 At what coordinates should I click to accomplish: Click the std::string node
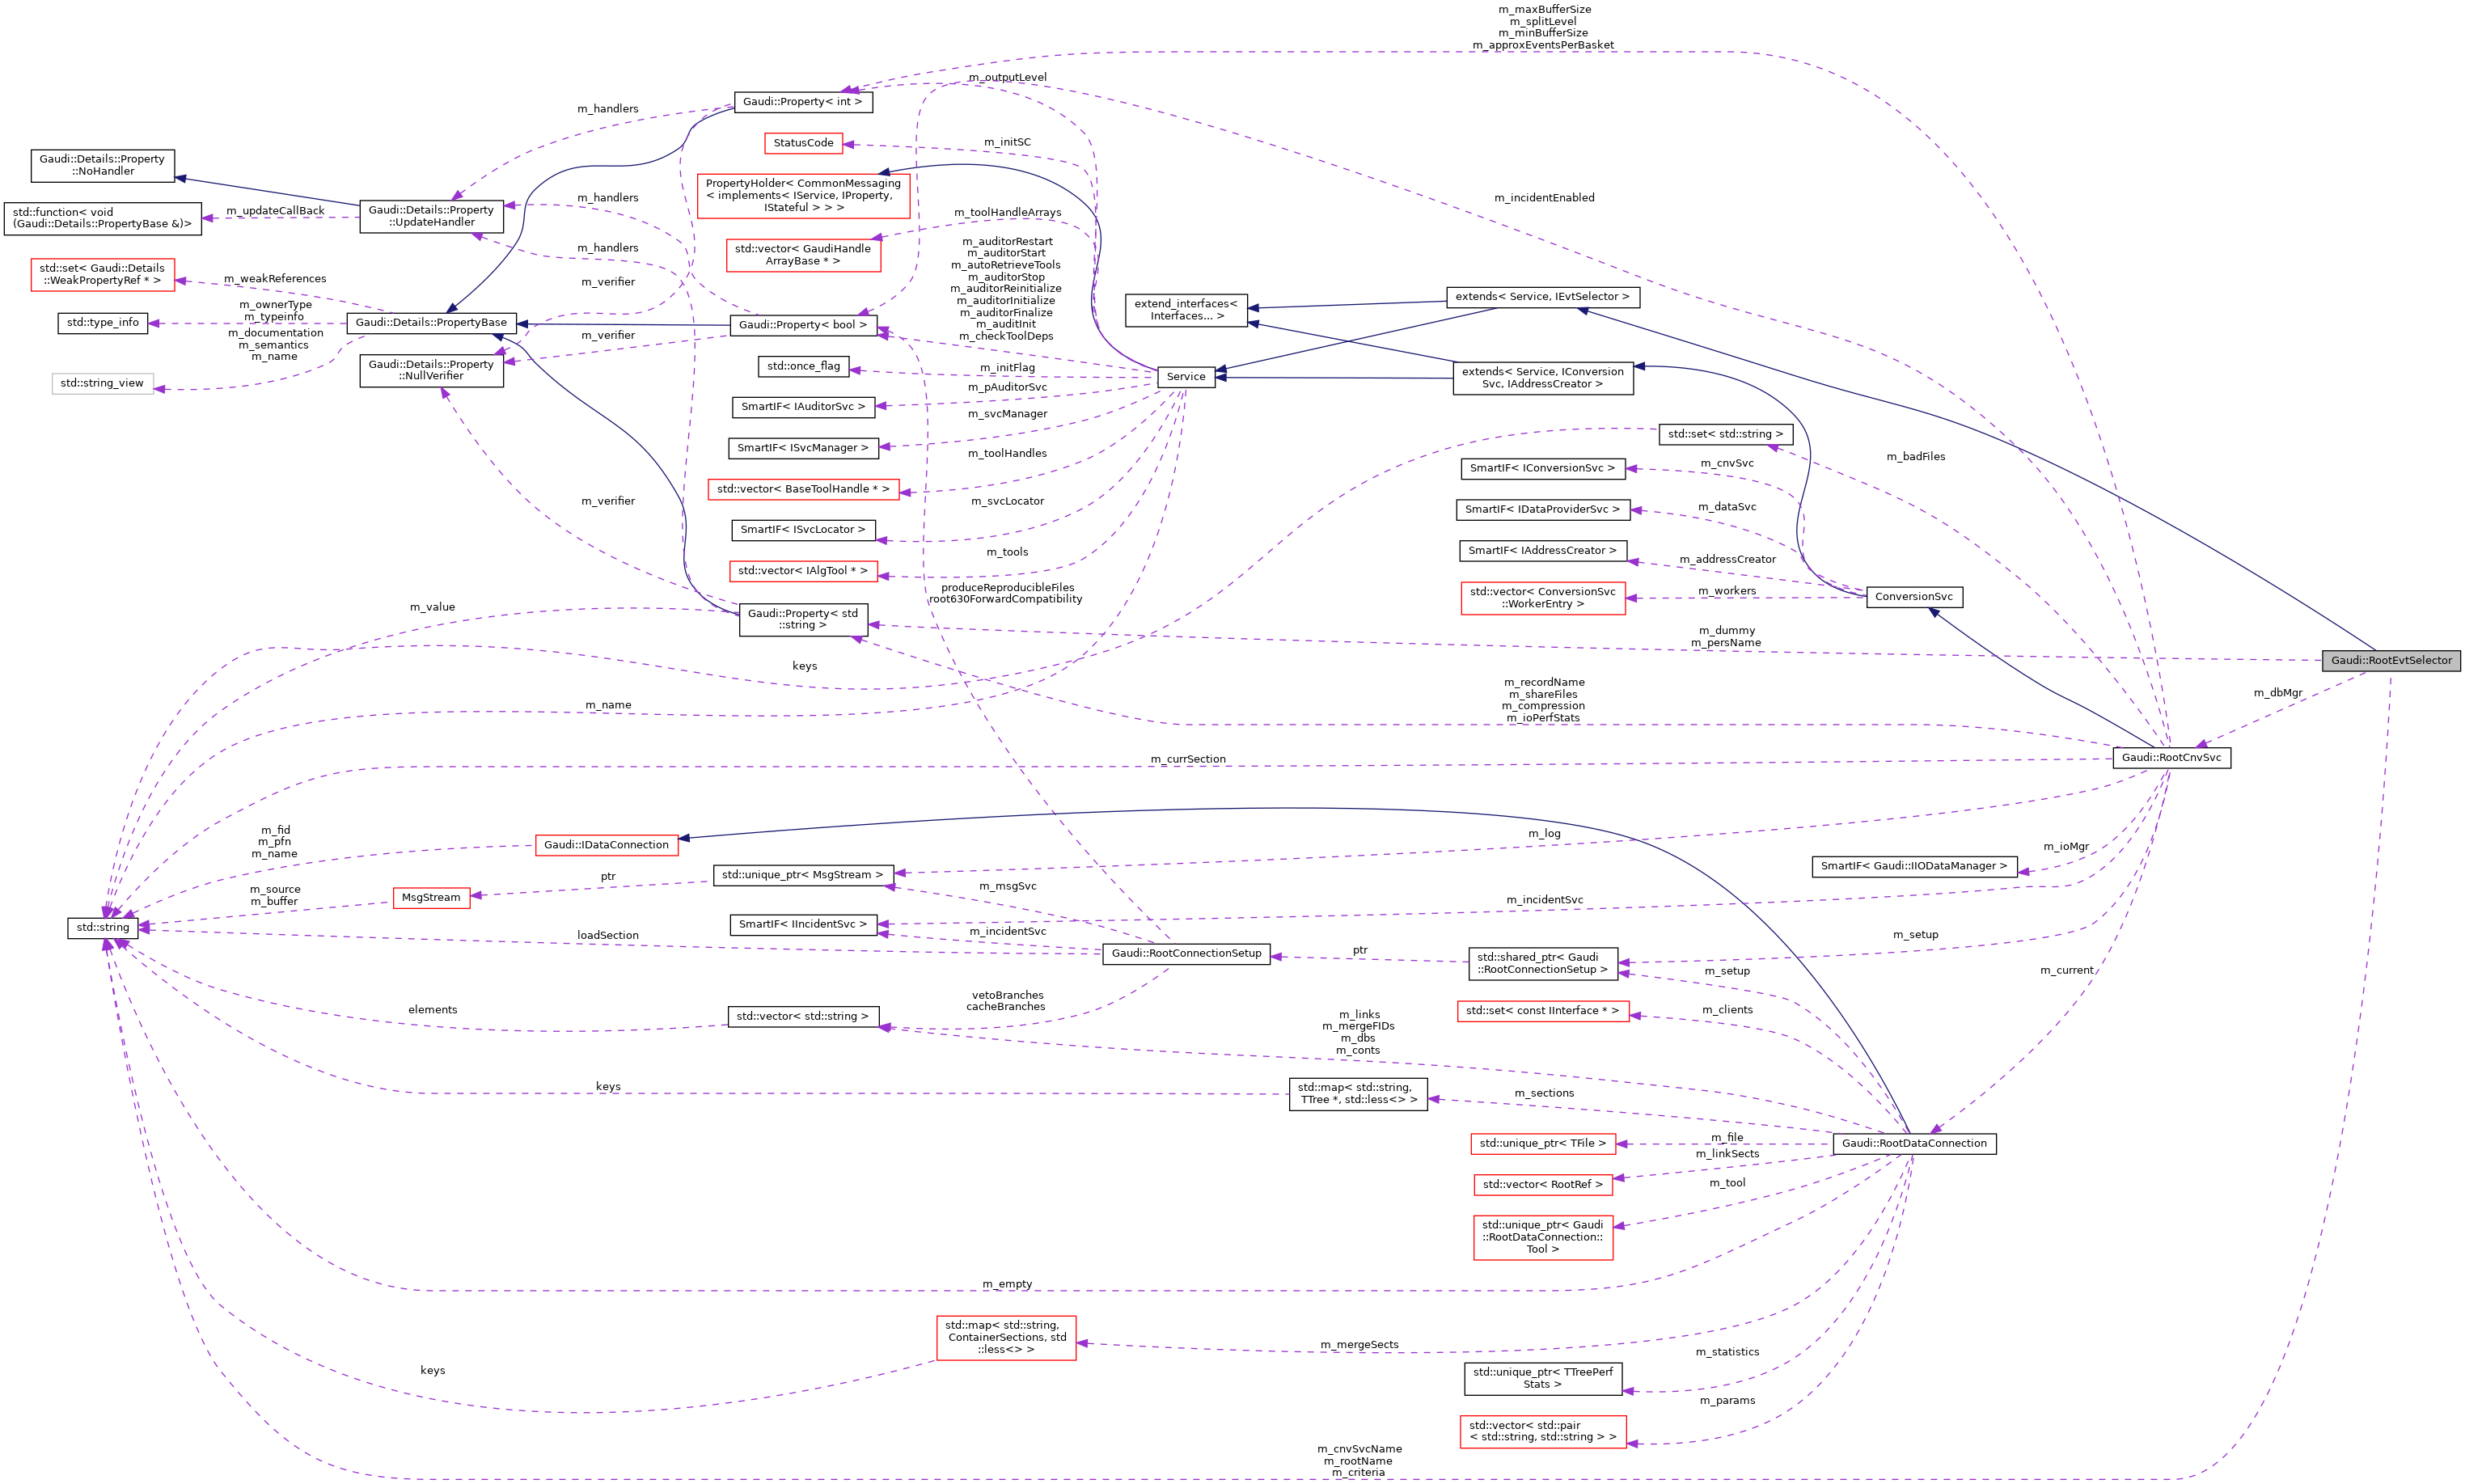click(103, 927)
